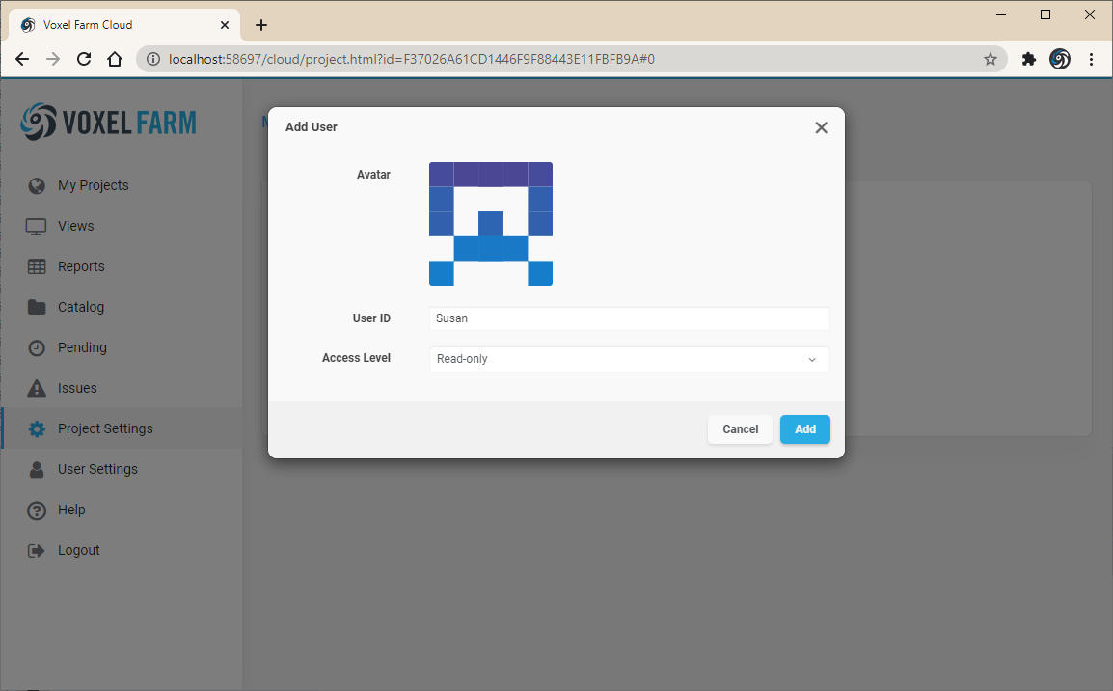Screen dimensions: 1113x691
Task: Click the Voxel Farm logo
Action: click(109, 122)
